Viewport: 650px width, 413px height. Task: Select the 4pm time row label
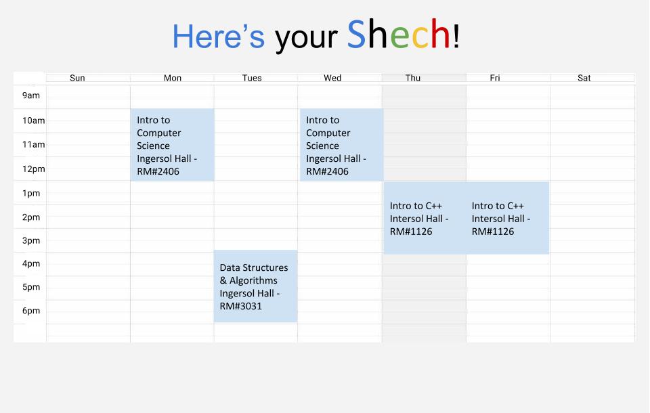click(x=31, y=264)
